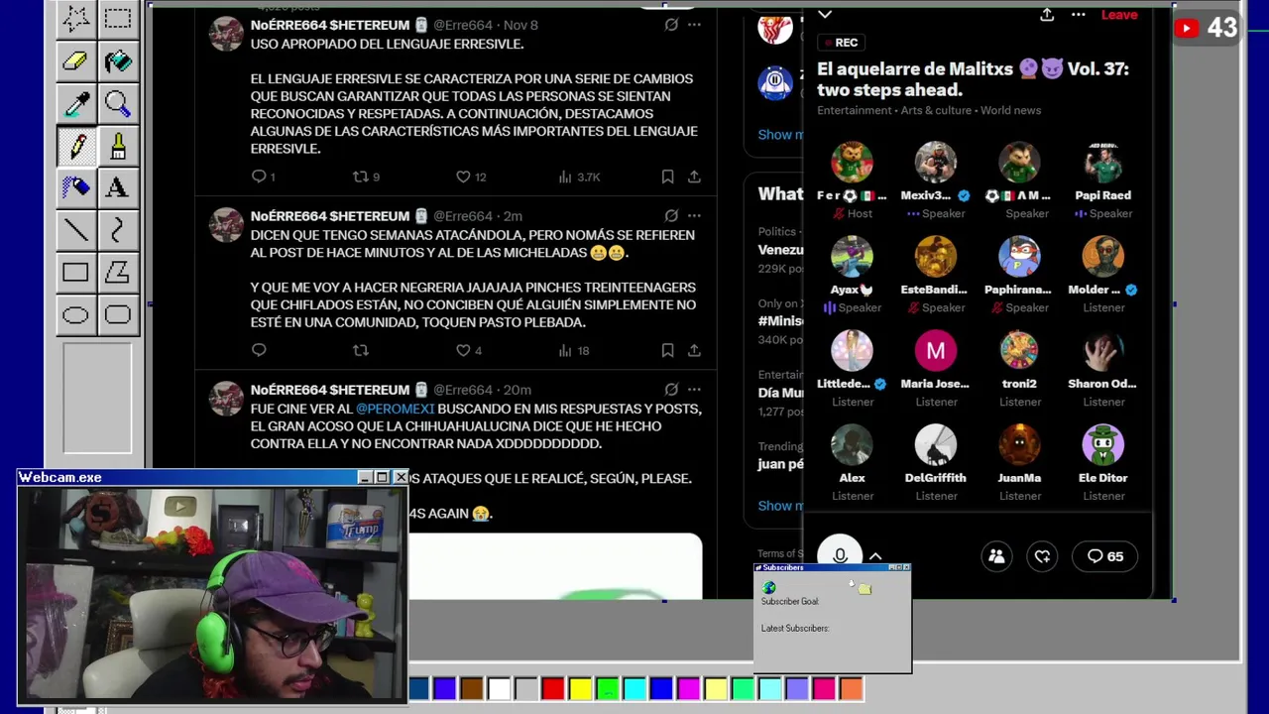Choose the Brush tool
1269x714 pixels.
tap(117, 146)
